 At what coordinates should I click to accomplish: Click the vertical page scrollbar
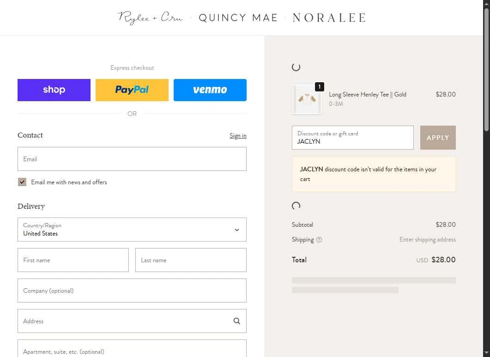coord(487,69)
